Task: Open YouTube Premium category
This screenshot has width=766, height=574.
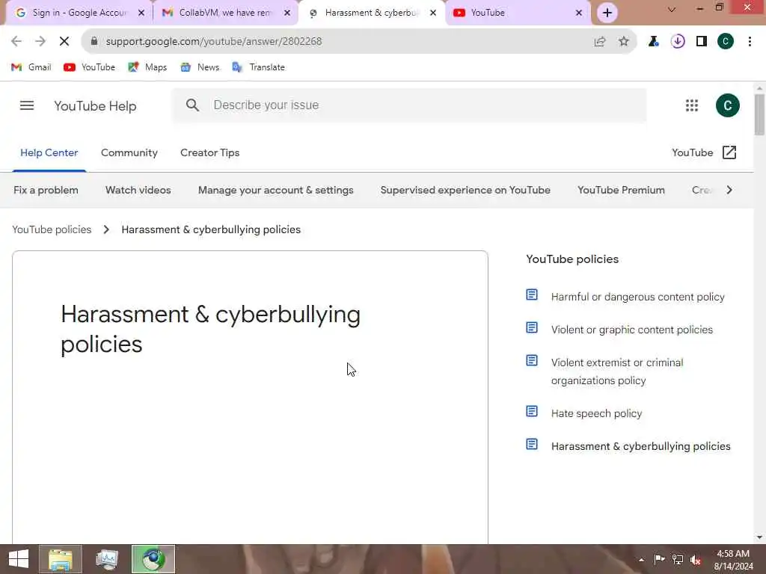Action: [621, 190]
